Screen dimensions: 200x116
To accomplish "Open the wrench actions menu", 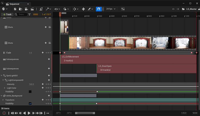I will (48, 9).
